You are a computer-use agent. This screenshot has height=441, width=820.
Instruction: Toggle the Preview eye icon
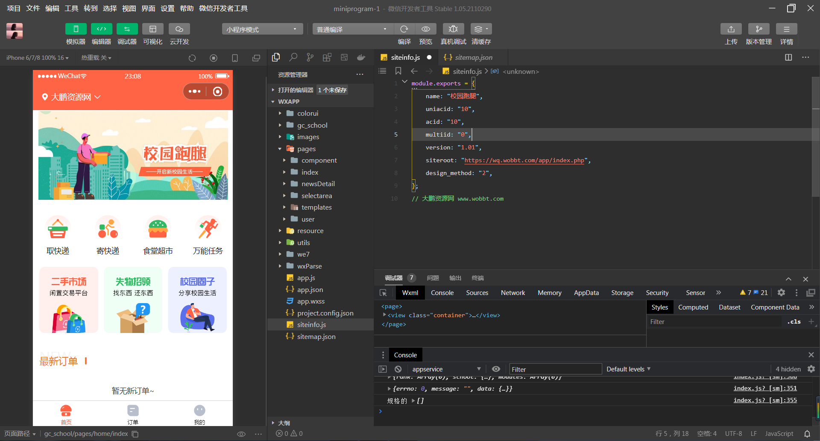[x=425, y=29]
